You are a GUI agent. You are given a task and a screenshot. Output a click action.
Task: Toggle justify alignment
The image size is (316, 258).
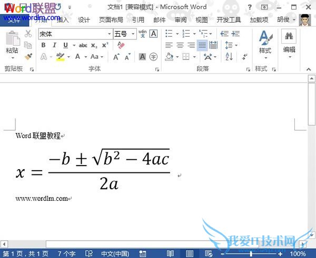202,45
